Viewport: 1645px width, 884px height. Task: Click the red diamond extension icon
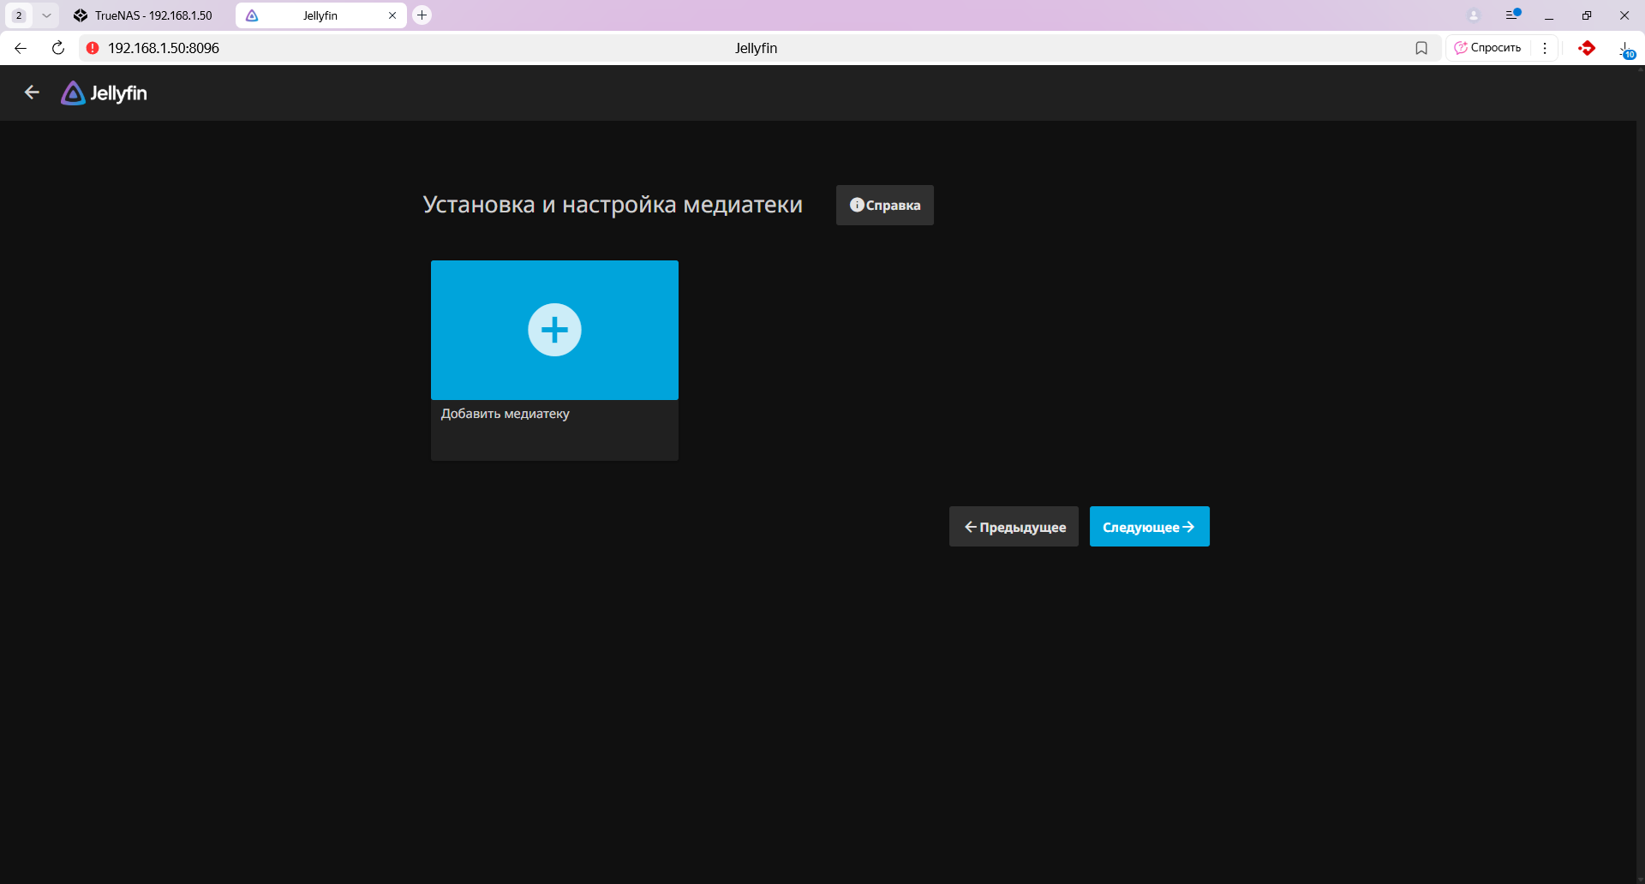tap(1587, 48)
